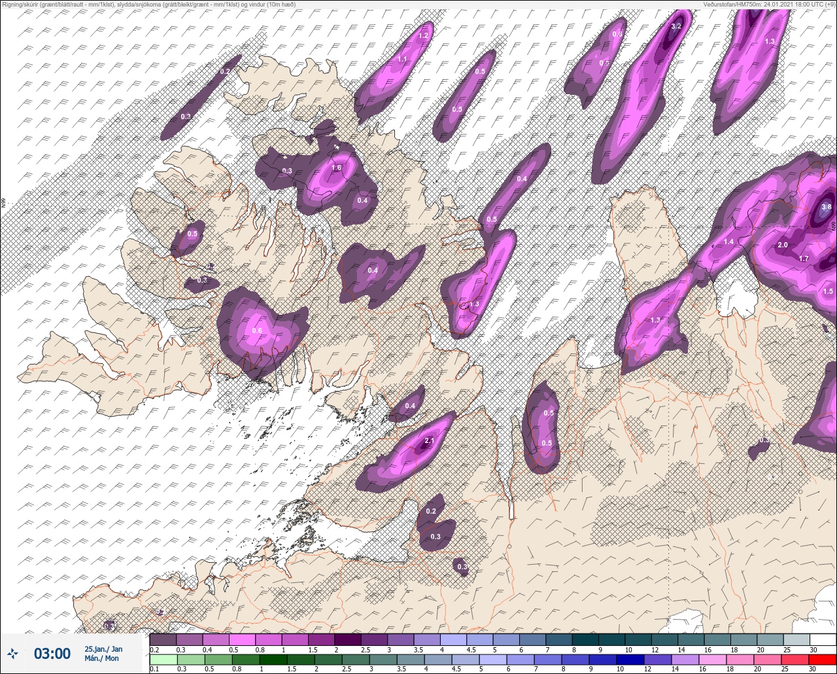This screenshot has height=674, width=837.
Task: Click the white 30 swatch in the snow legend
Action: coord(823,640)
